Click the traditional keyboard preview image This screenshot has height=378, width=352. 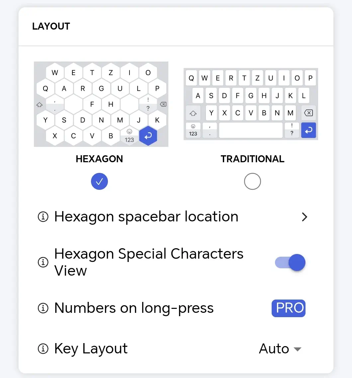251,104
